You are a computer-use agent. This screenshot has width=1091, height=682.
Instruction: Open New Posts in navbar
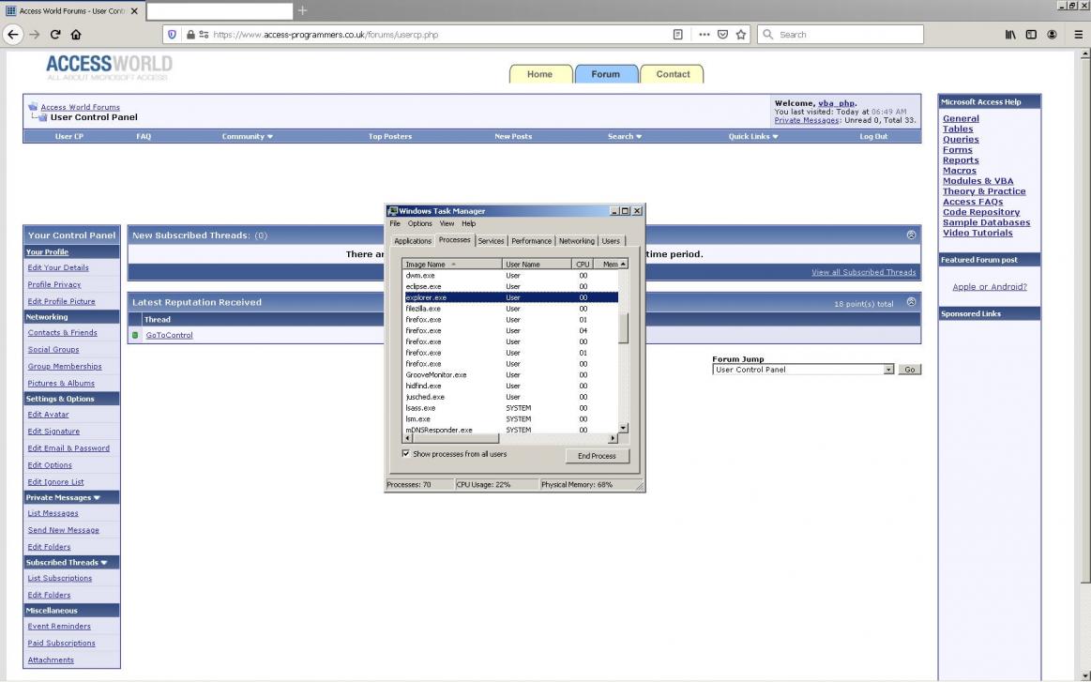513,136
